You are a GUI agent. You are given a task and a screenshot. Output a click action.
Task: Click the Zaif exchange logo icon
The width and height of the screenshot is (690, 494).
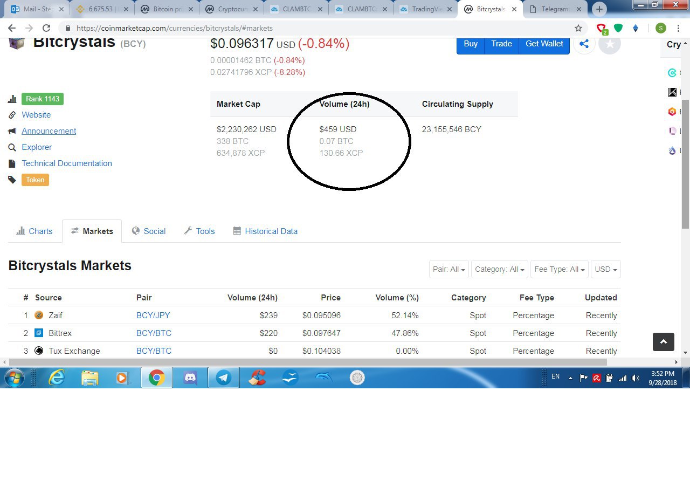39,315
